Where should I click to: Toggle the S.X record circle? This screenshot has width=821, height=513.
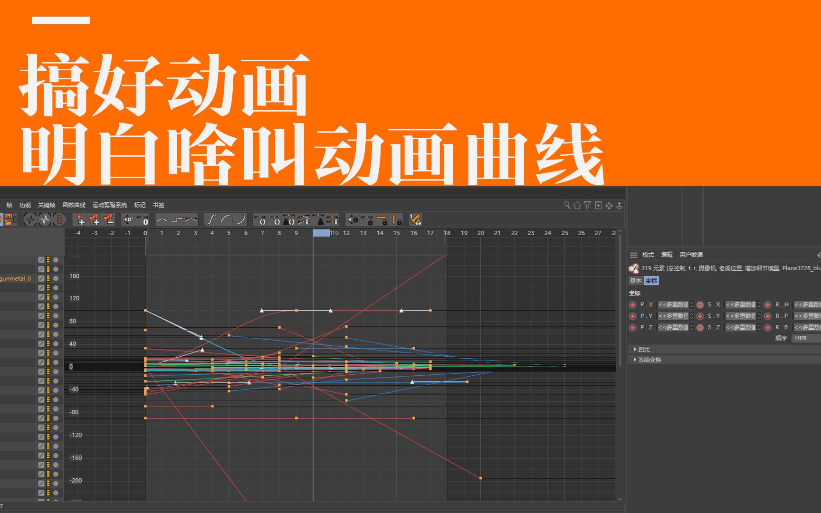pos(700,304)
